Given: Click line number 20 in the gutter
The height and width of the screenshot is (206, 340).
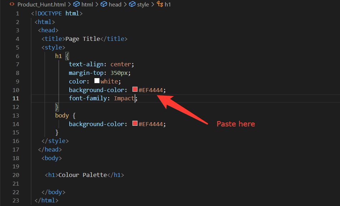Looking at the screenshot, I should (x=16, y=175).
